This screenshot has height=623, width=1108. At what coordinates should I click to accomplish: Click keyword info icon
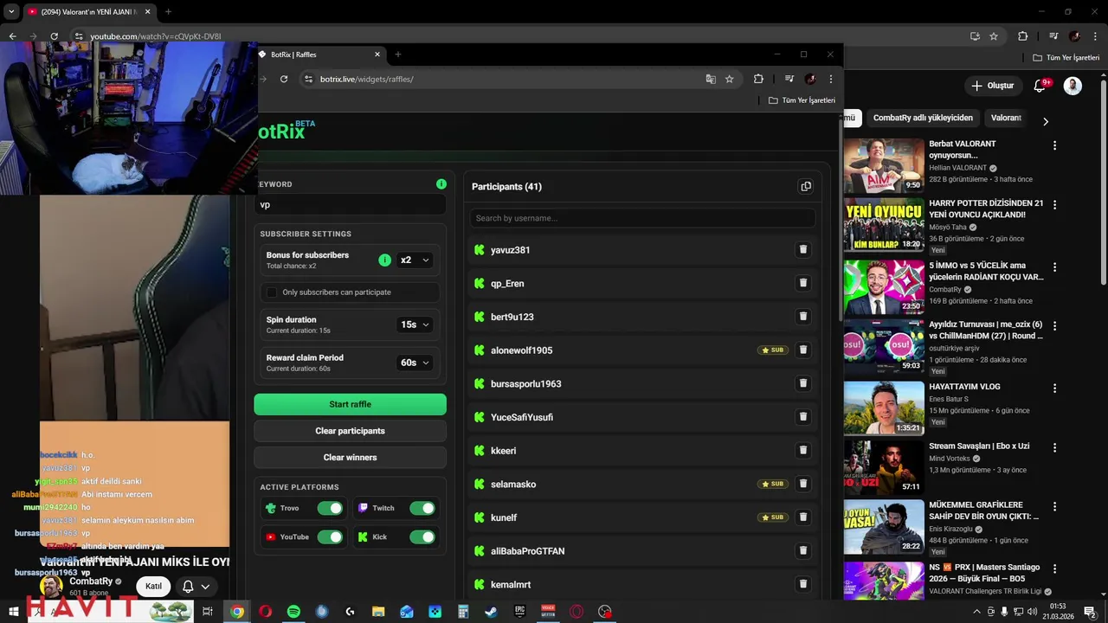click(x=441, y=184)
